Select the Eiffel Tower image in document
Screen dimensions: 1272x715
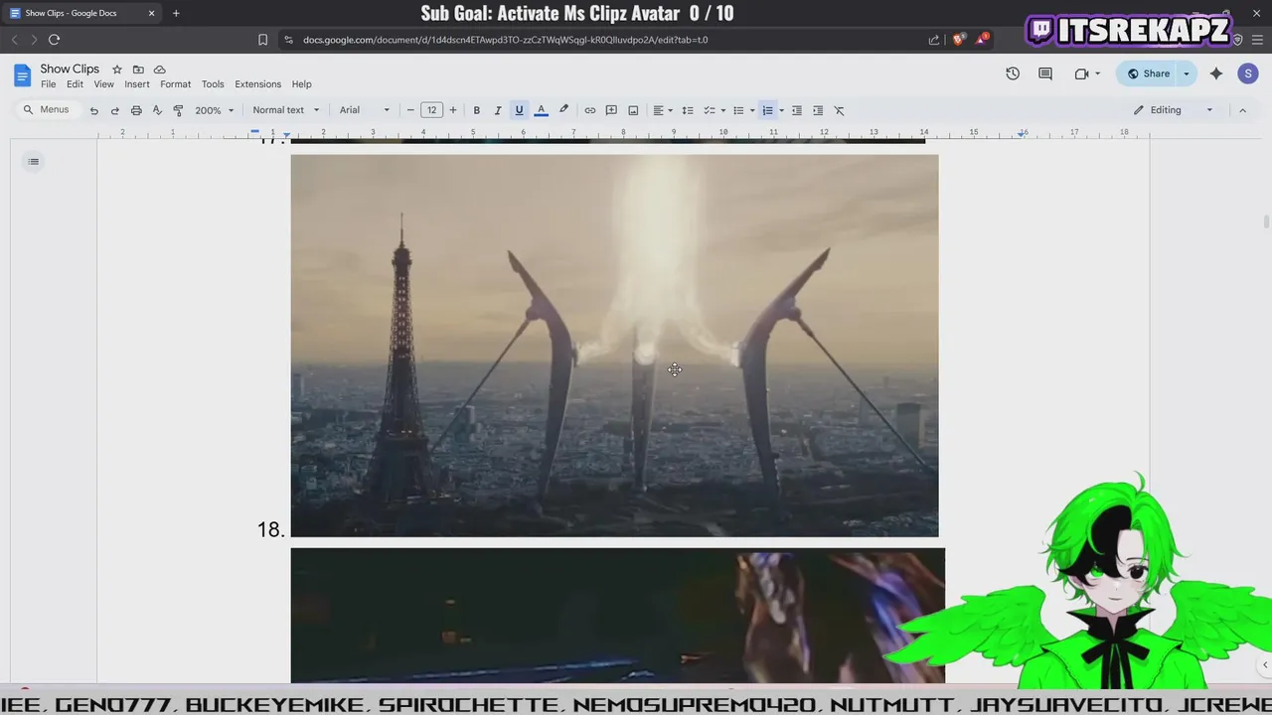[x=614, y=346]
